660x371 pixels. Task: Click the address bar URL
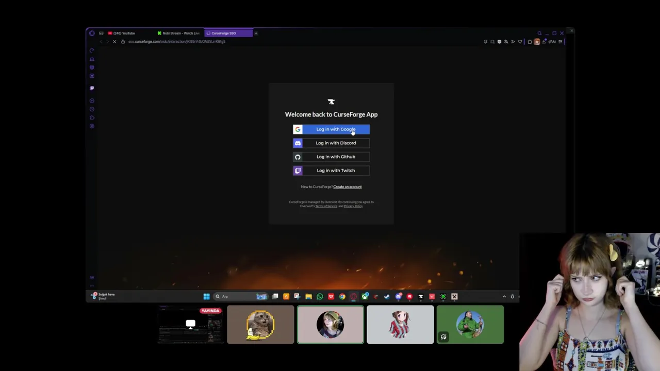click(x=177, y=42)
